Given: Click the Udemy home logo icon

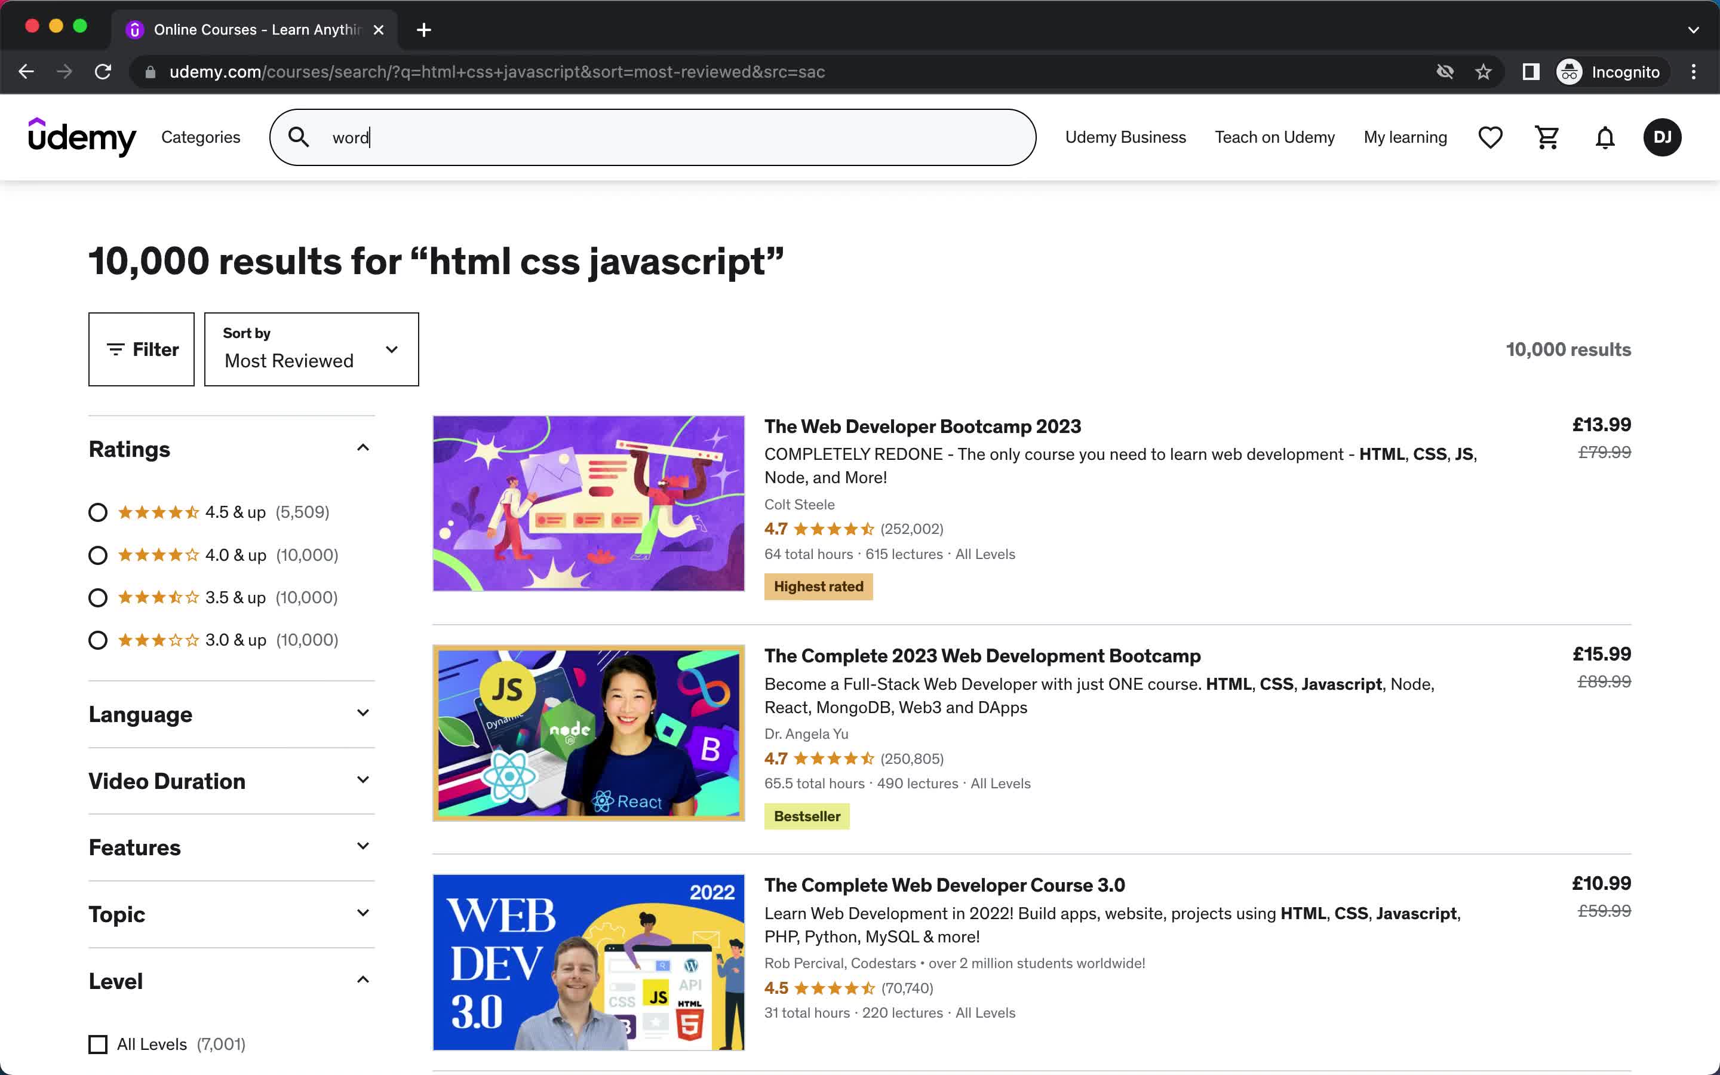Looking at the screenshot, I should point(81,136).
